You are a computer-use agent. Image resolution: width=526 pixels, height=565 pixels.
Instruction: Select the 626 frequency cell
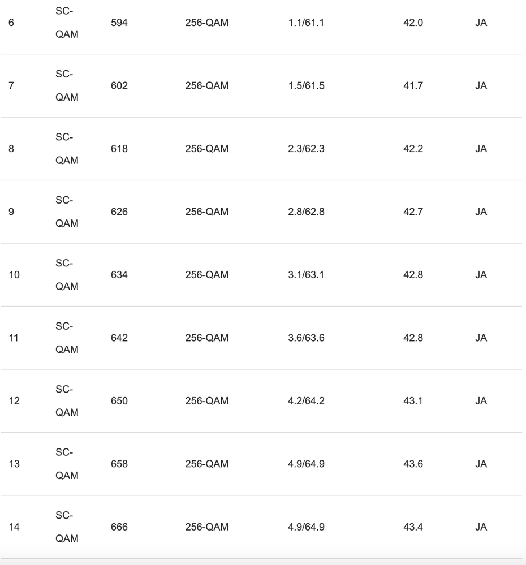(x=119, y=212)
